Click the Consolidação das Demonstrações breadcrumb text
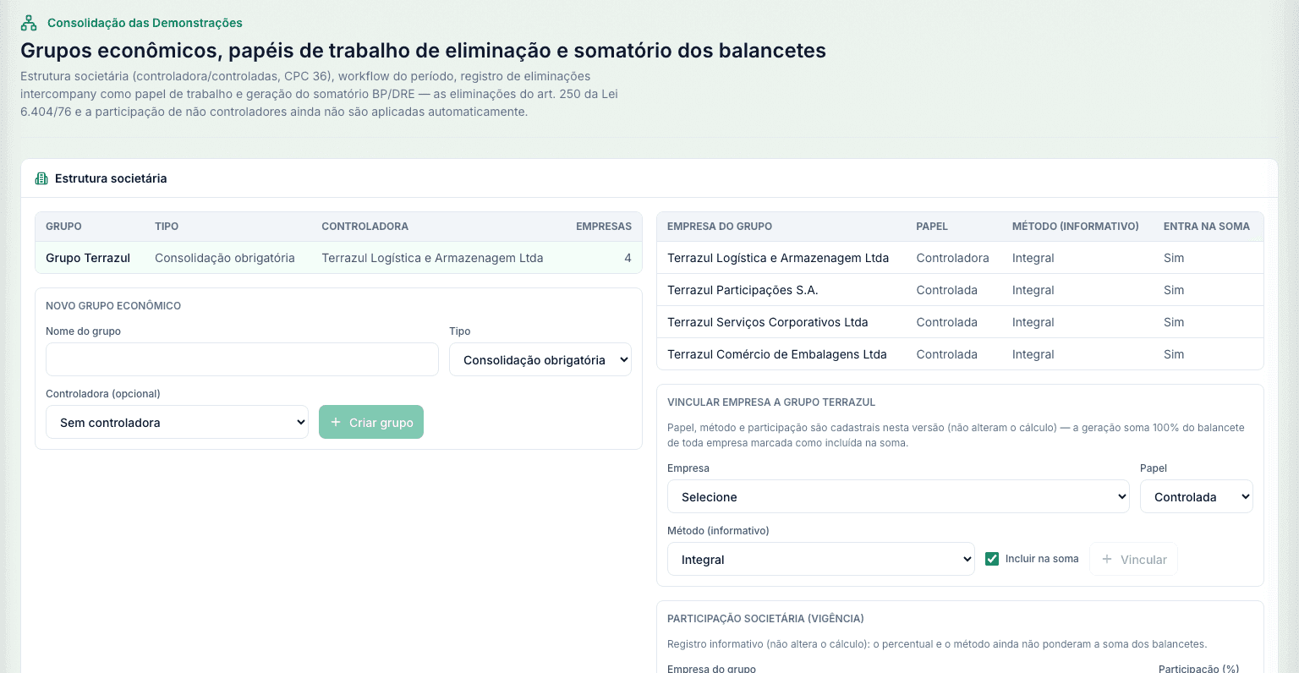Image resolution: width=1299 pixels, height=673 pixels. [x=145, y=23]
